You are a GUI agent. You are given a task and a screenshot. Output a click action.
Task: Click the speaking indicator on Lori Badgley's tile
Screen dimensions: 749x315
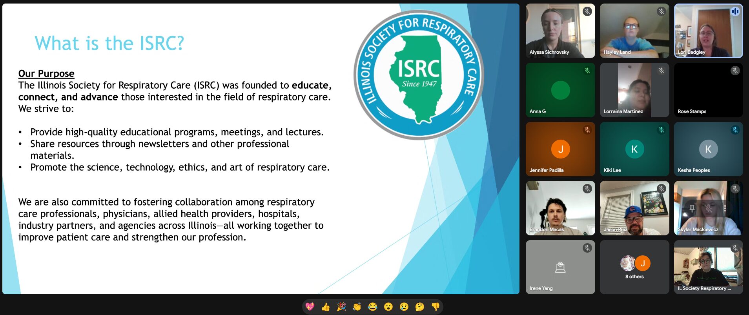(x=735, y=11)
